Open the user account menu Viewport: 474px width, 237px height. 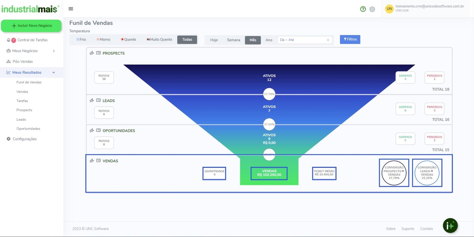click(x=425, y=8)
